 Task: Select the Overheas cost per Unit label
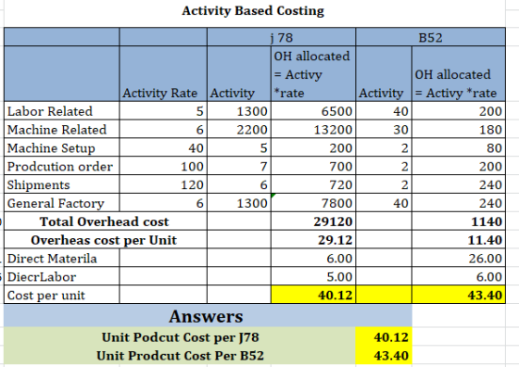coord(106,240)
